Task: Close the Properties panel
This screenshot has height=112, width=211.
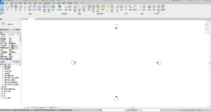Action: (x=20, y=19)
